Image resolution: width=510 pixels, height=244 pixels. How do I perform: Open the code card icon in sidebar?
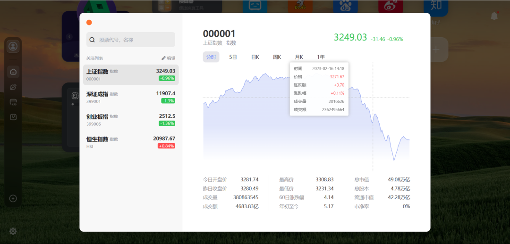point(13,102)
